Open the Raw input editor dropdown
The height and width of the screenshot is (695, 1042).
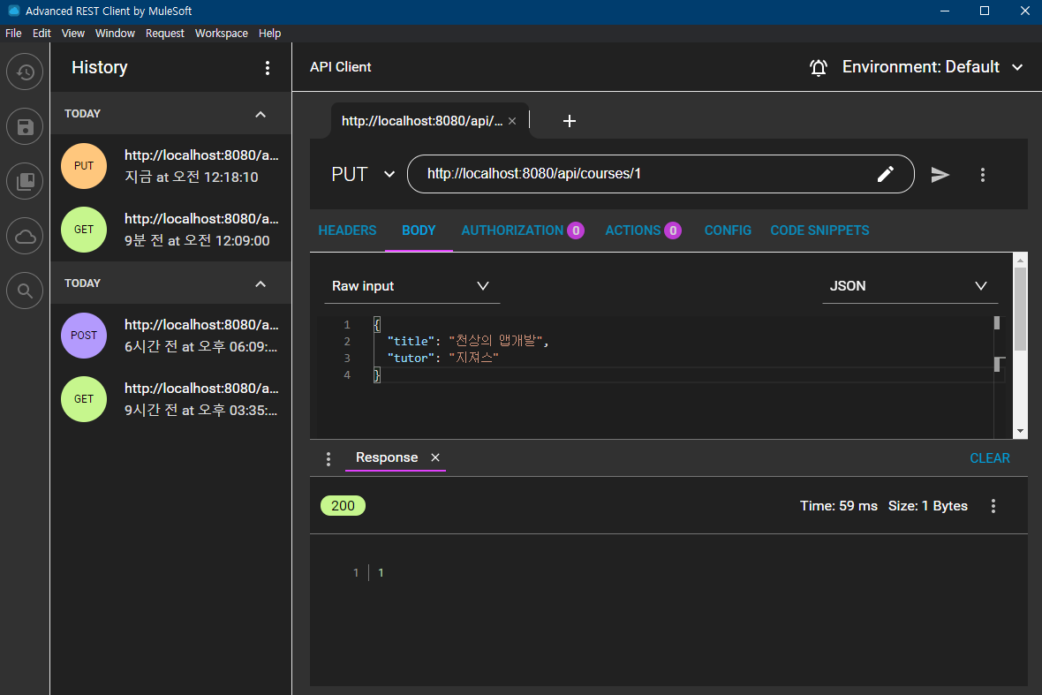pyautogui.click(x=412, y=286)
